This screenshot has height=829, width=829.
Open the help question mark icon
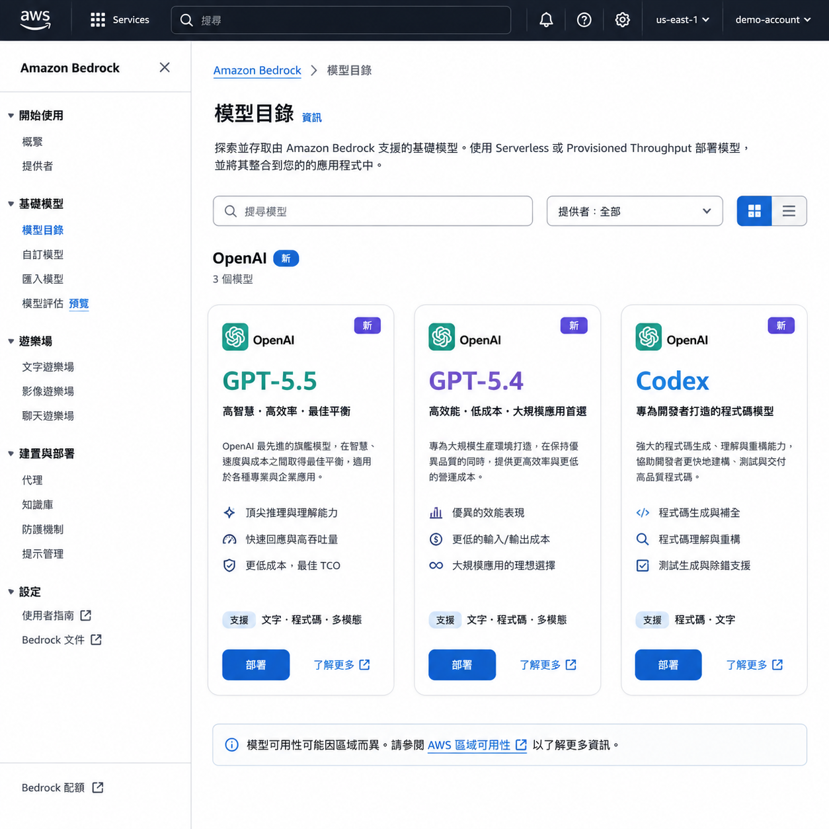point(584,20)
